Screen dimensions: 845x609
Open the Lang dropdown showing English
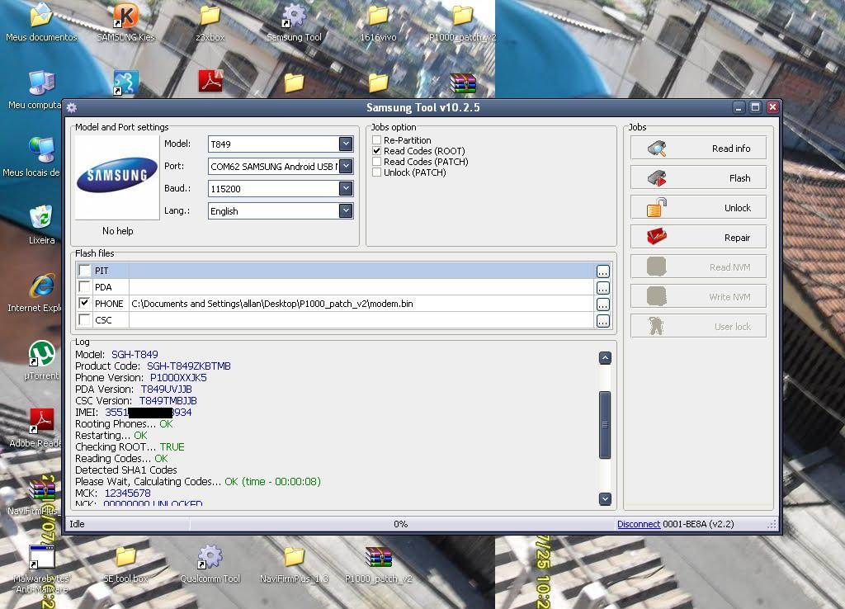[x=346, y=210]
